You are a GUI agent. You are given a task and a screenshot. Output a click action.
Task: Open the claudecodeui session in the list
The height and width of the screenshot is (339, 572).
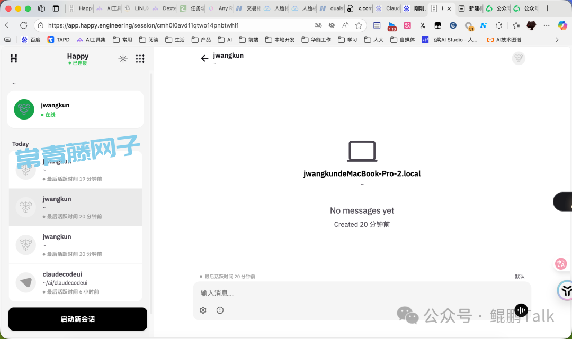76,282
